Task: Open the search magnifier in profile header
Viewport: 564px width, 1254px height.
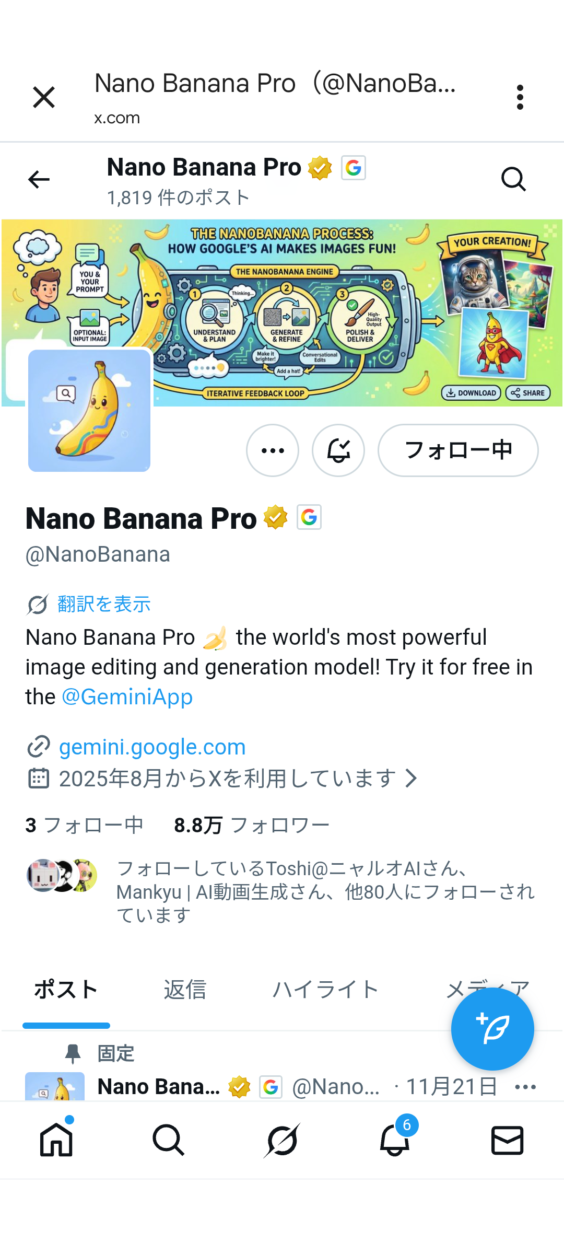Action: tap(513, 179)
